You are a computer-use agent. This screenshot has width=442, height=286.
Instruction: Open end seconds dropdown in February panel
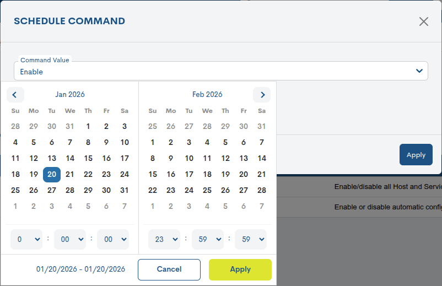point(251,239)
